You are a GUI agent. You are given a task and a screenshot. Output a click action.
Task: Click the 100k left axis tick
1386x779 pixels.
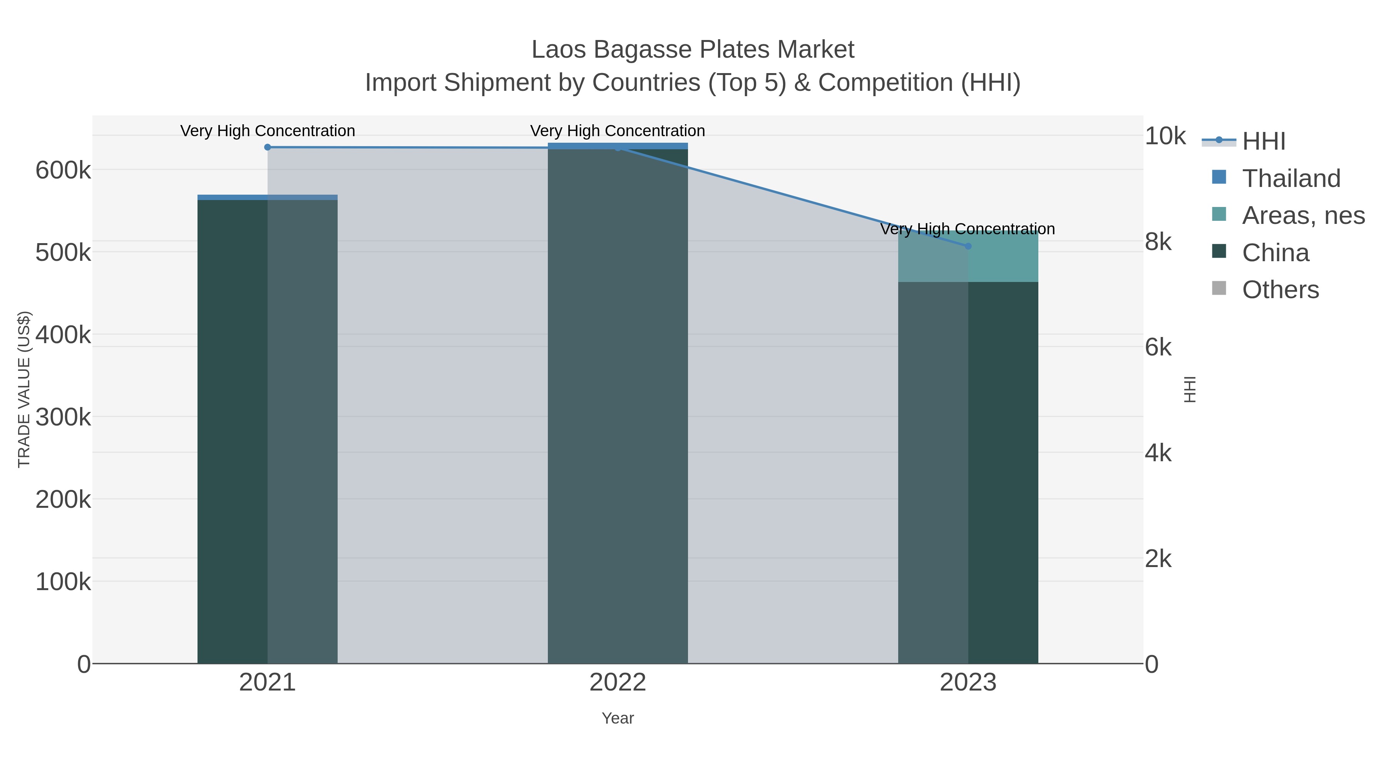pos(63,582)
